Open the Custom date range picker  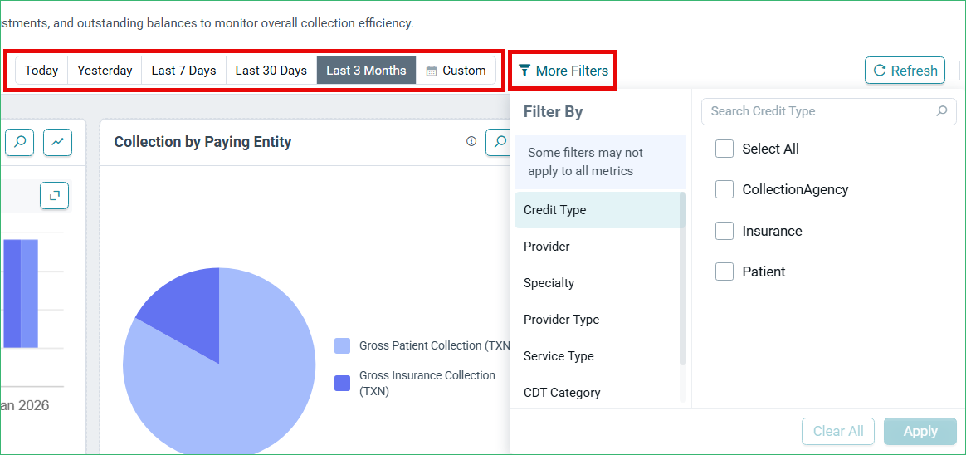point(456,71)
